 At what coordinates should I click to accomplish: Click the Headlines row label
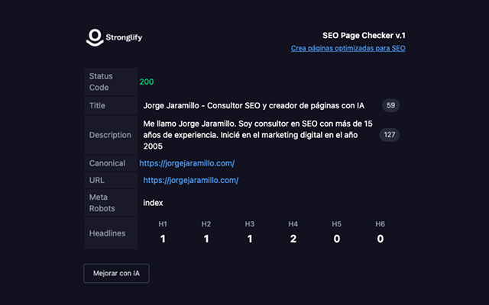[107, 233]
